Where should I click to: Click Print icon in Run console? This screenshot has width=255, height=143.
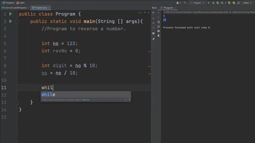(159, 31)
